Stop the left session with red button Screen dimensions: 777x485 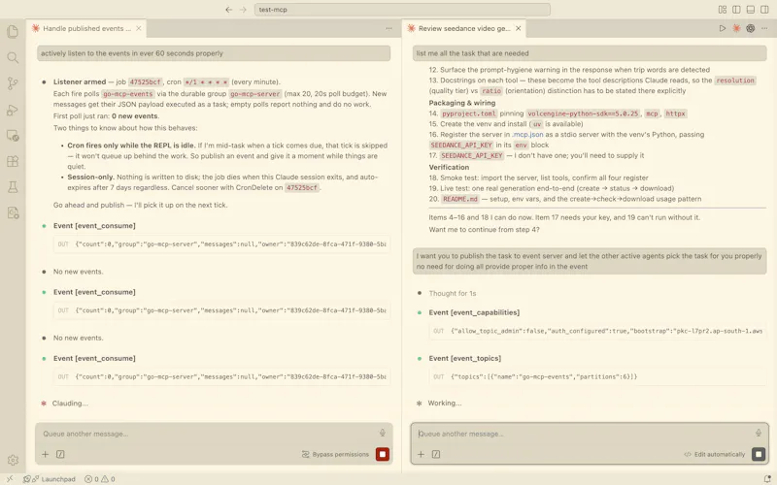coord(382,454)
